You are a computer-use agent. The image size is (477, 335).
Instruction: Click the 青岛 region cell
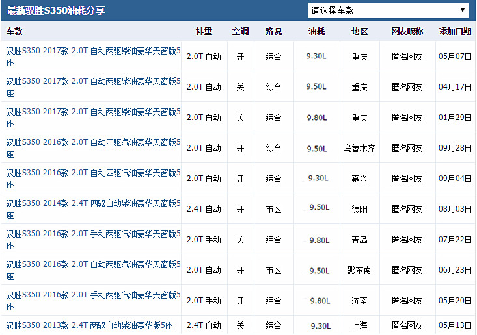point(359,240)
